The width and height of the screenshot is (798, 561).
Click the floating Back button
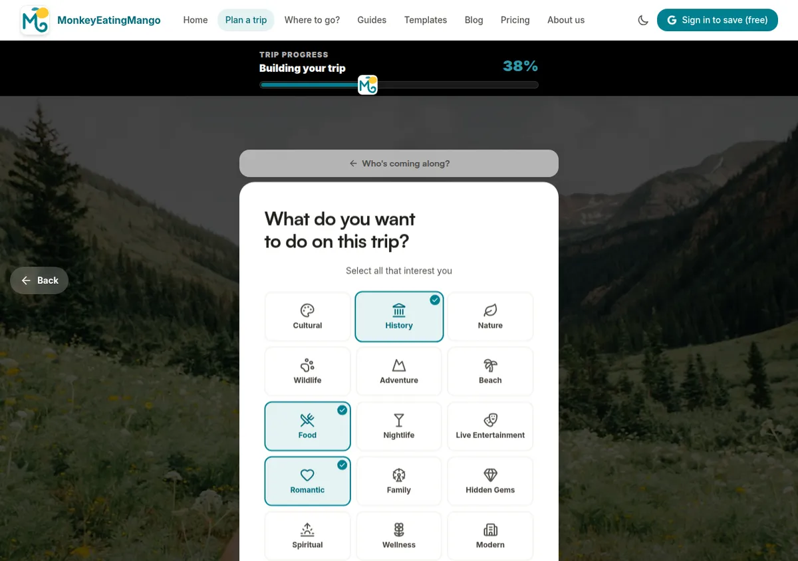[x=39, y=280]
